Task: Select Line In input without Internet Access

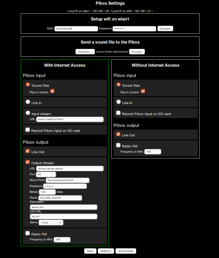Action: coord(119,102)
